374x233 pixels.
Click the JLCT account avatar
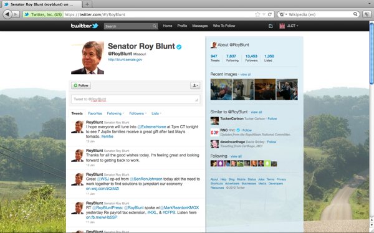click(282, 26)
